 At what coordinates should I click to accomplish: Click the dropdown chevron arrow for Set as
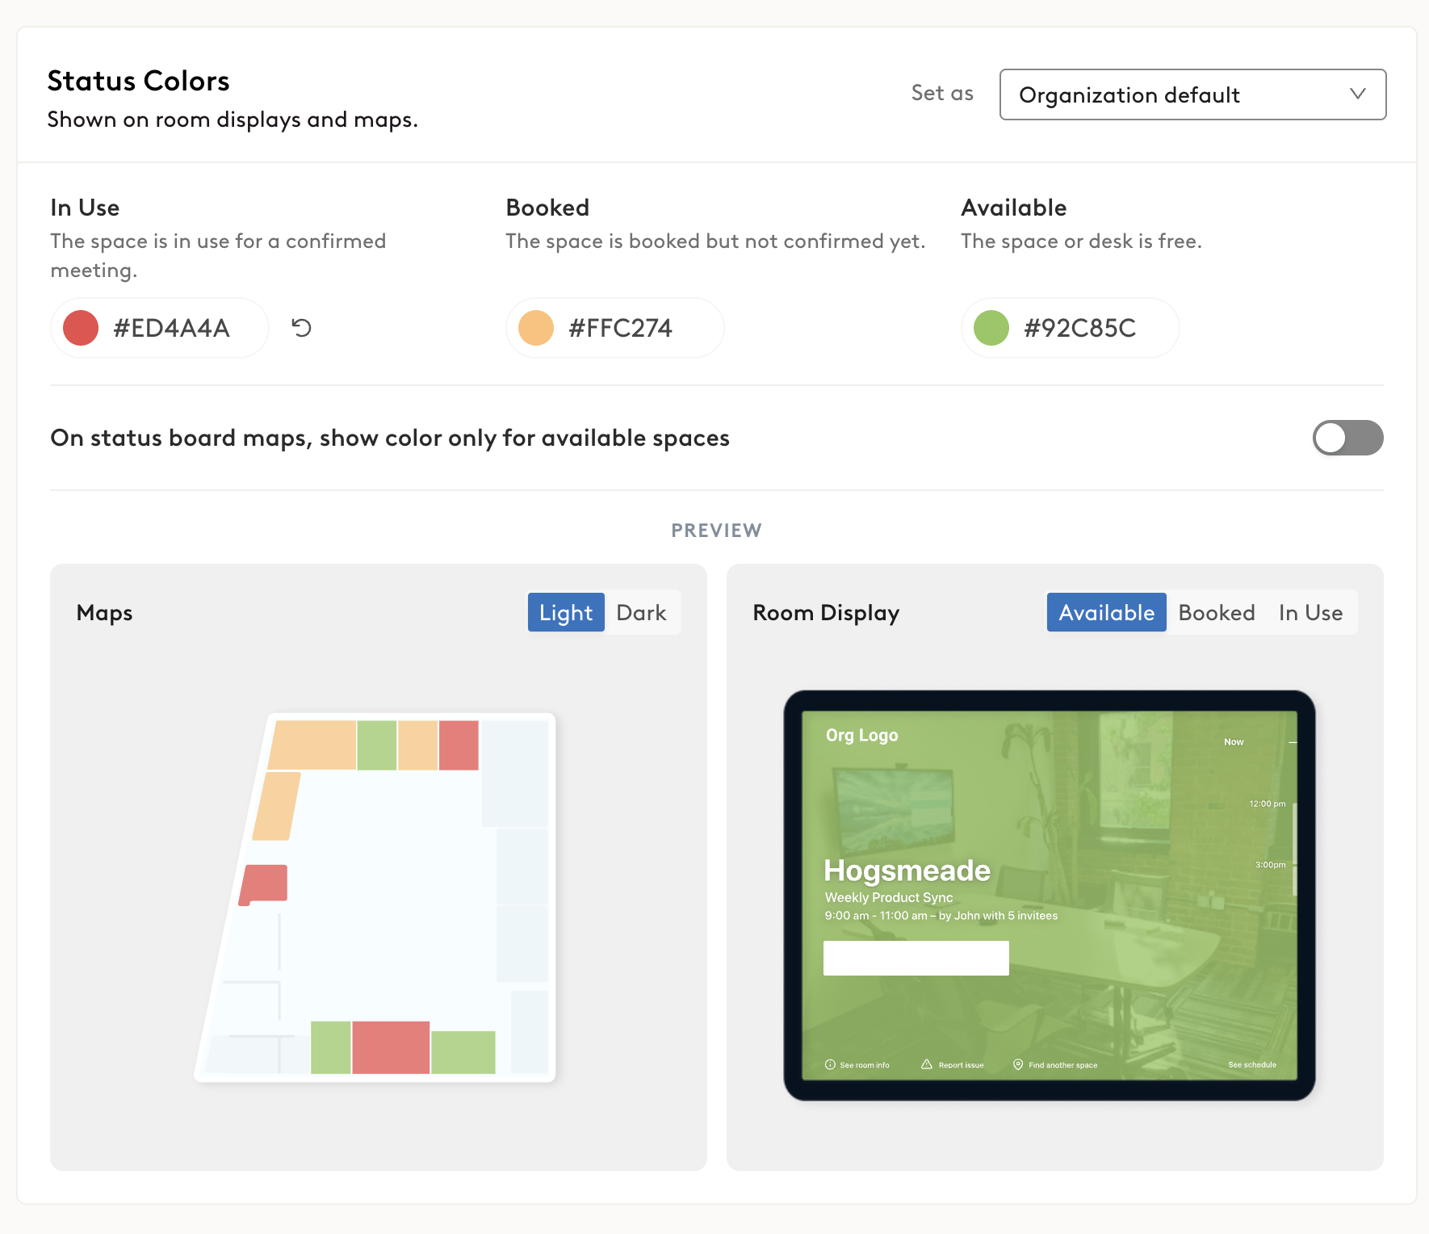[x=1358, y=94]
